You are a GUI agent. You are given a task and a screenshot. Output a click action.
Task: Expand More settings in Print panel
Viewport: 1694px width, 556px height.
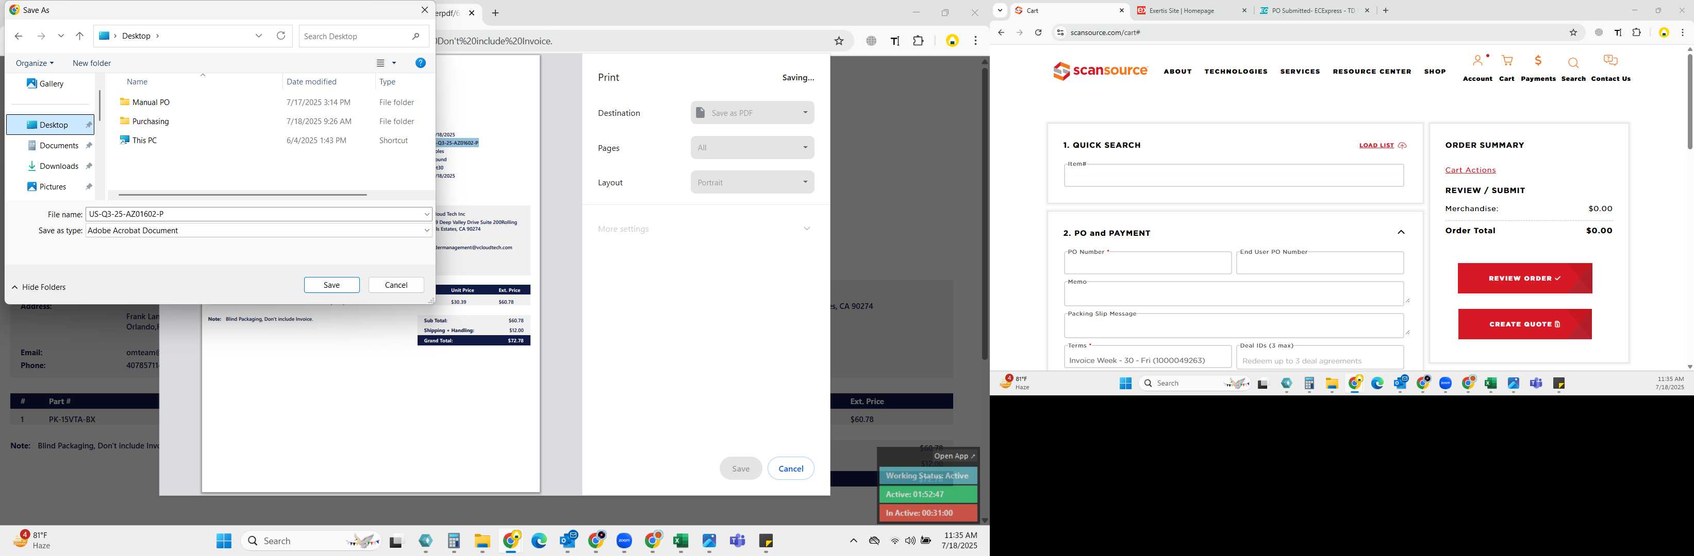(x=704, y=229)
